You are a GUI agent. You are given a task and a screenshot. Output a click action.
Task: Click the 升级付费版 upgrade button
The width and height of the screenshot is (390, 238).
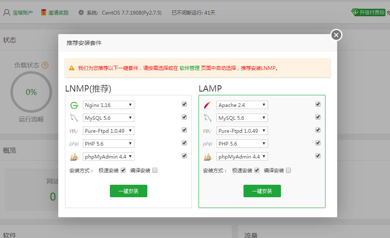[x=372, y=12]
